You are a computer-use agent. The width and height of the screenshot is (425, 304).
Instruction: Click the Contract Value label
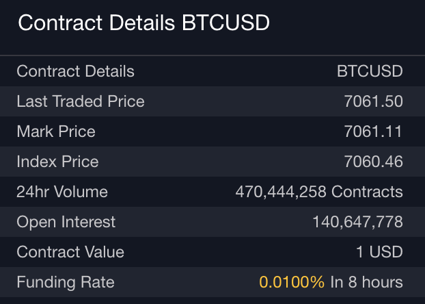70,252
